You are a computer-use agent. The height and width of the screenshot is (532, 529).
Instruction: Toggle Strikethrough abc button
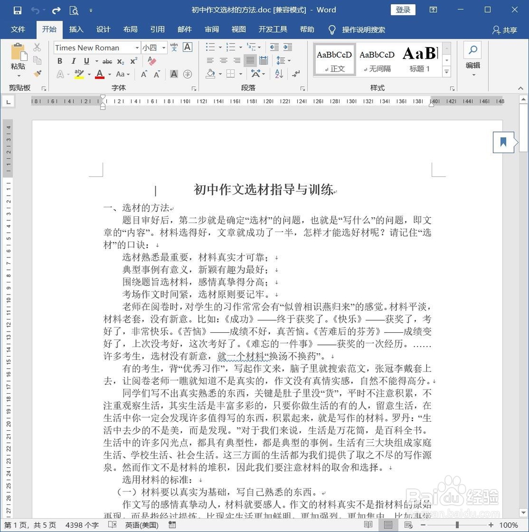point(107,61)
